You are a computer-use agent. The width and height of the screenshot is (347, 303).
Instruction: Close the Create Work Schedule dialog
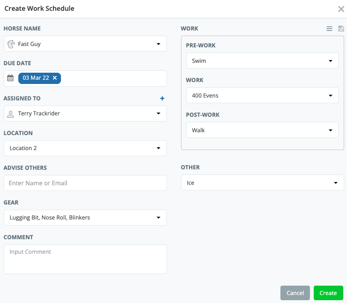341,9
